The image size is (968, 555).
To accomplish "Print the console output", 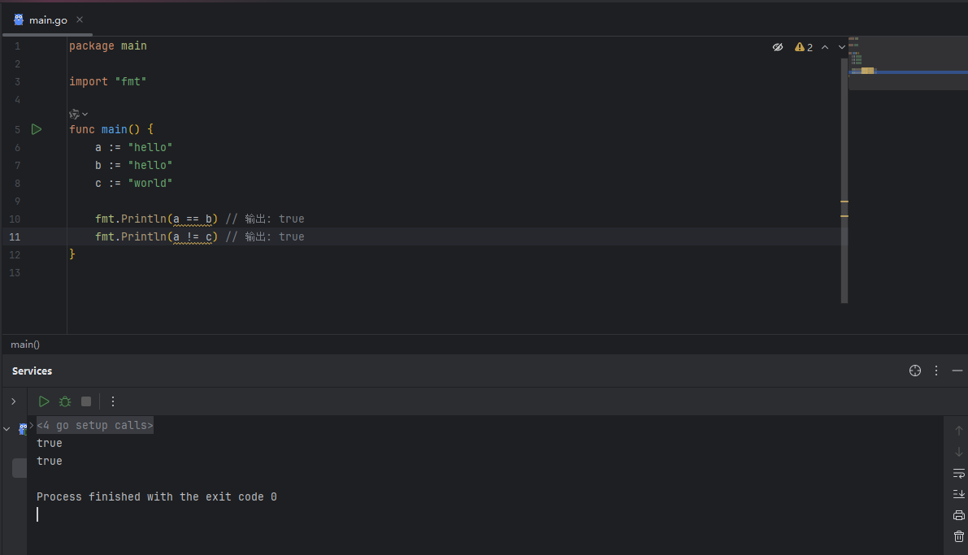I will (959, 515).
